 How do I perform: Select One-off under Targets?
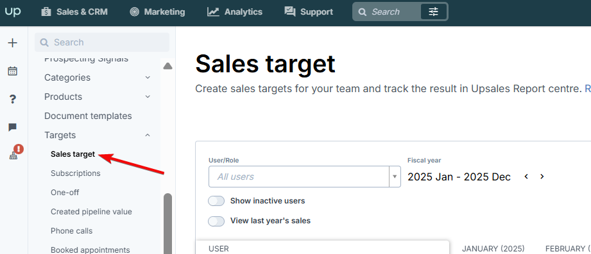pos(65,193)
